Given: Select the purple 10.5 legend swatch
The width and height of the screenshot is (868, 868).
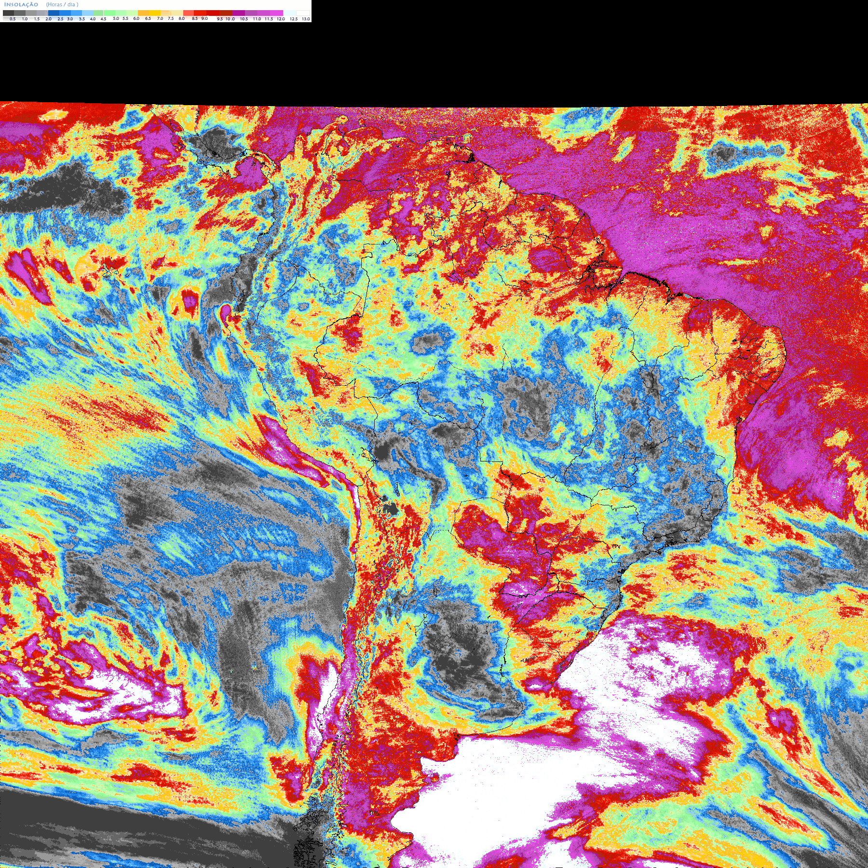Looking at the screenshot, I should pyautogui.click(x=238, y=13).
